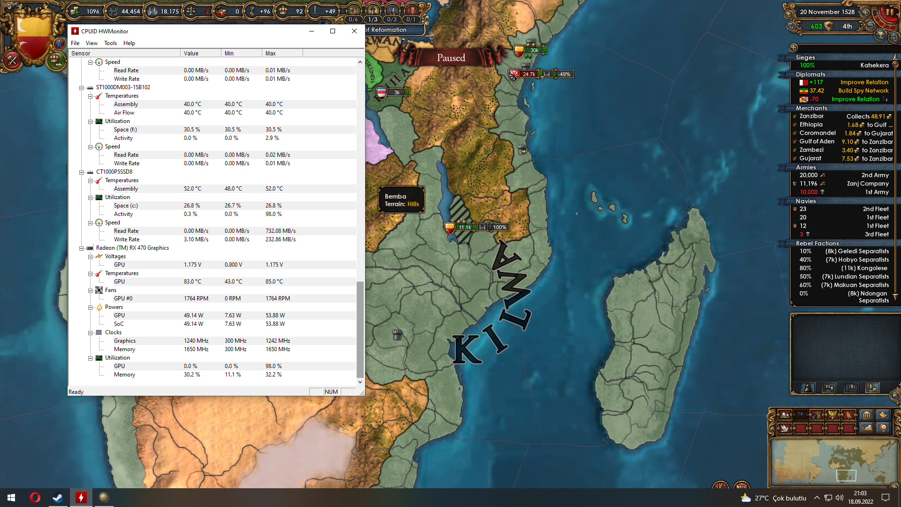
Task: Open the ledger list icon near the date
Action: [893, 37]
